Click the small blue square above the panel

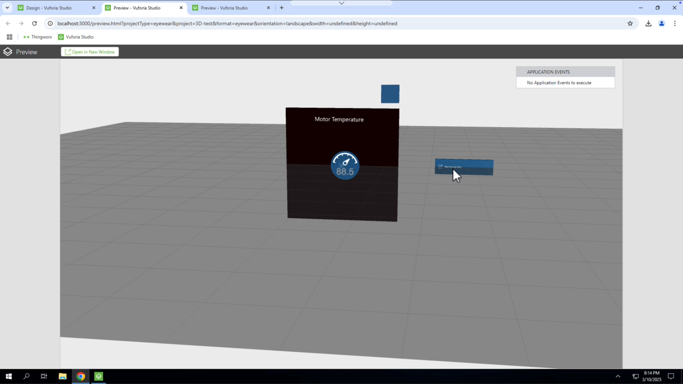(x=390, y=94)
